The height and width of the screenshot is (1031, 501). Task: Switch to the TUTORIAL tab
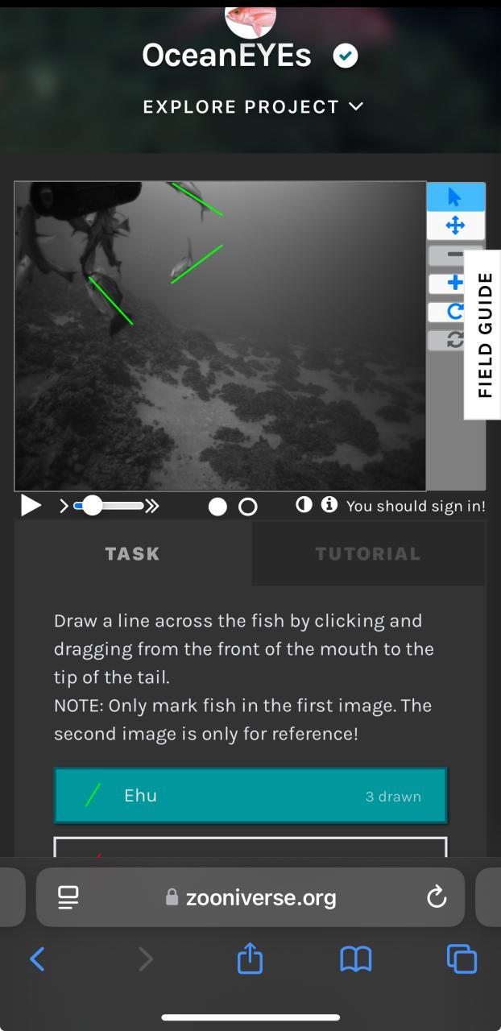coord(368,553)
